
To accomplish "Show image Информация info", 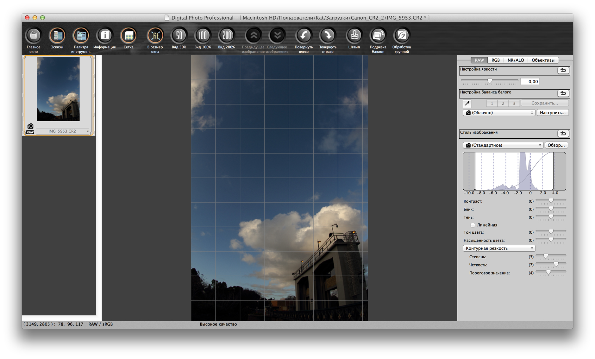I will 104,36.
